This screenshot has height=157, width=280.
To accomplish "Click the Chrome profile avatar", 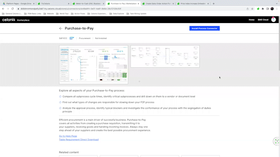I will 272,9.
